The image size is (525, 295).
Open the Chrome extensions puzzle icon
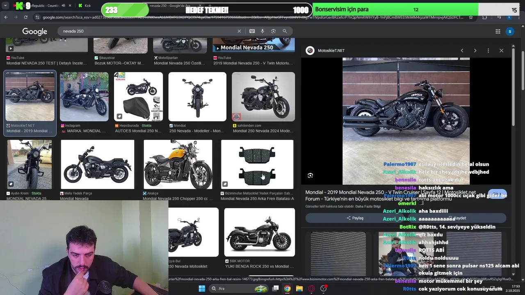pos(484,17)
